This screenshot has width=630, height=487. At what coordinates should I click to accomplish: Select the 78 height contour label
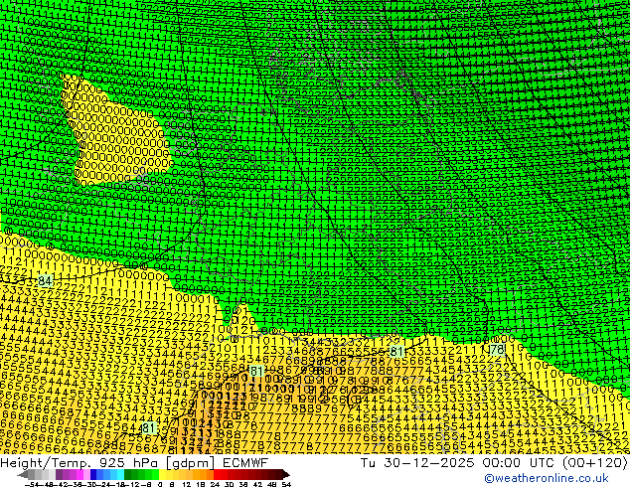tap(498, 349)
